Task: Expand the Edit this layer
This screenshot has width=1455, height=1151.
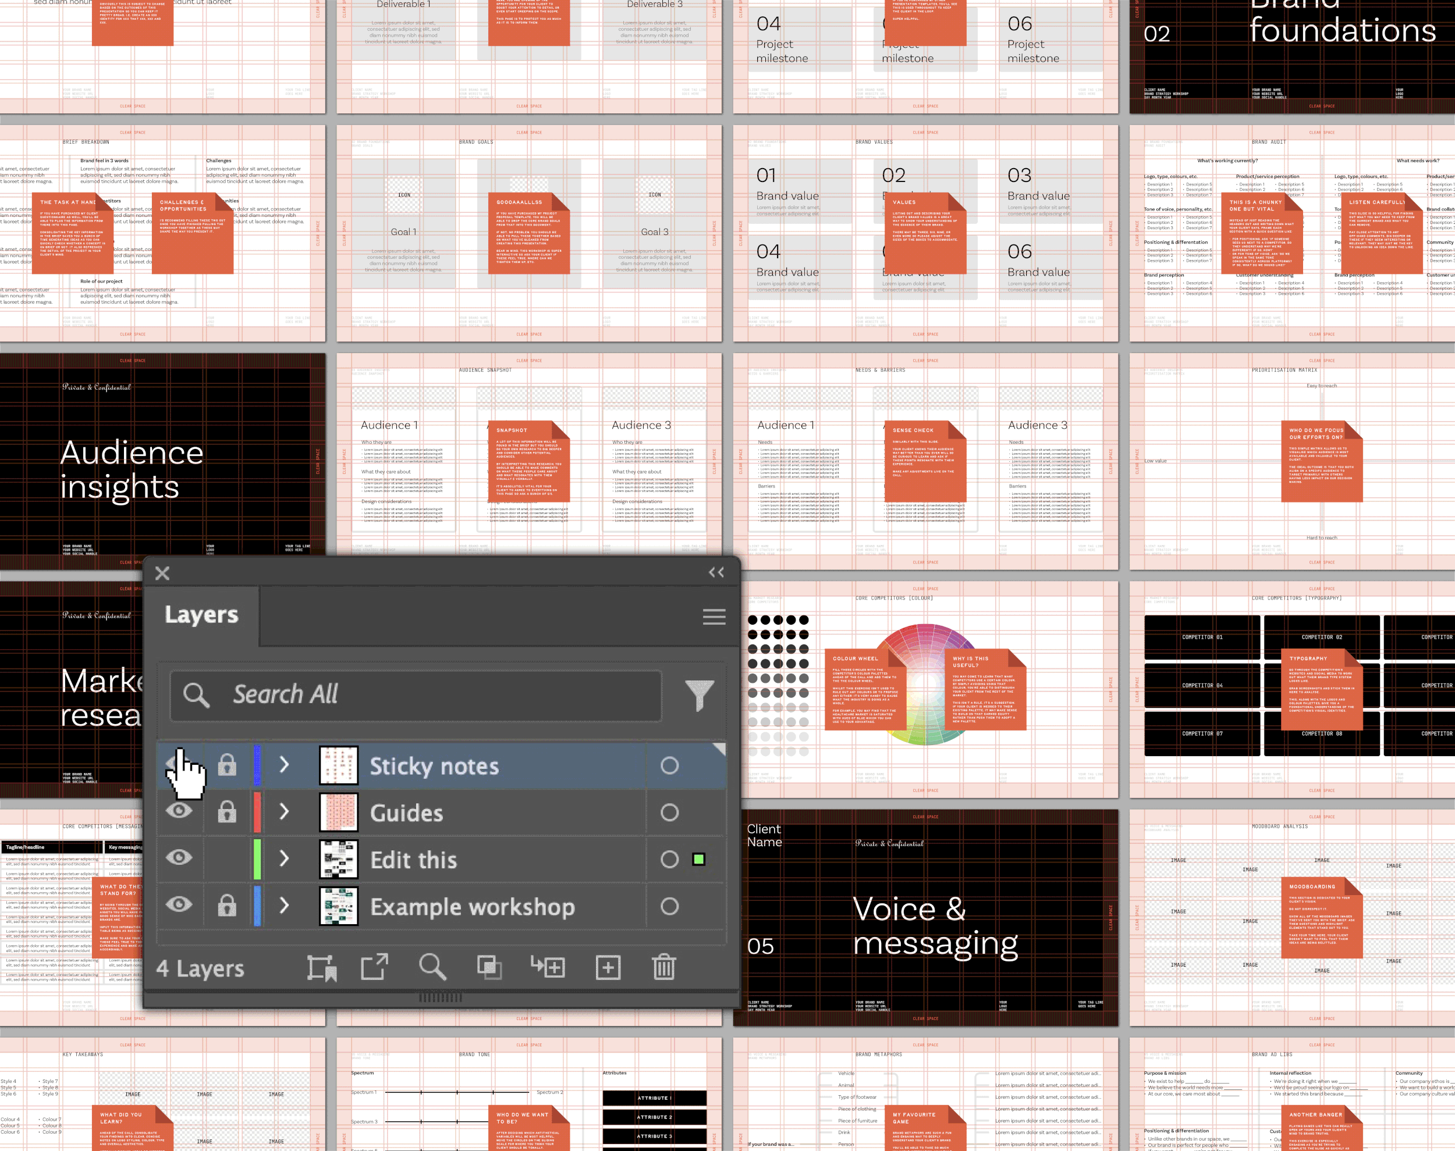Action: (x=284, y=858)
